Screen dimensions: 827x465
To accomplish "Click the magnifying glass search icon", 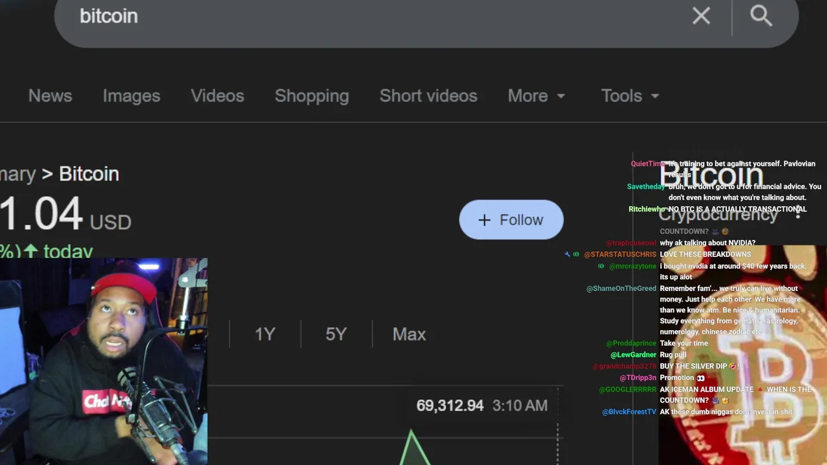I will click(761, 16).
